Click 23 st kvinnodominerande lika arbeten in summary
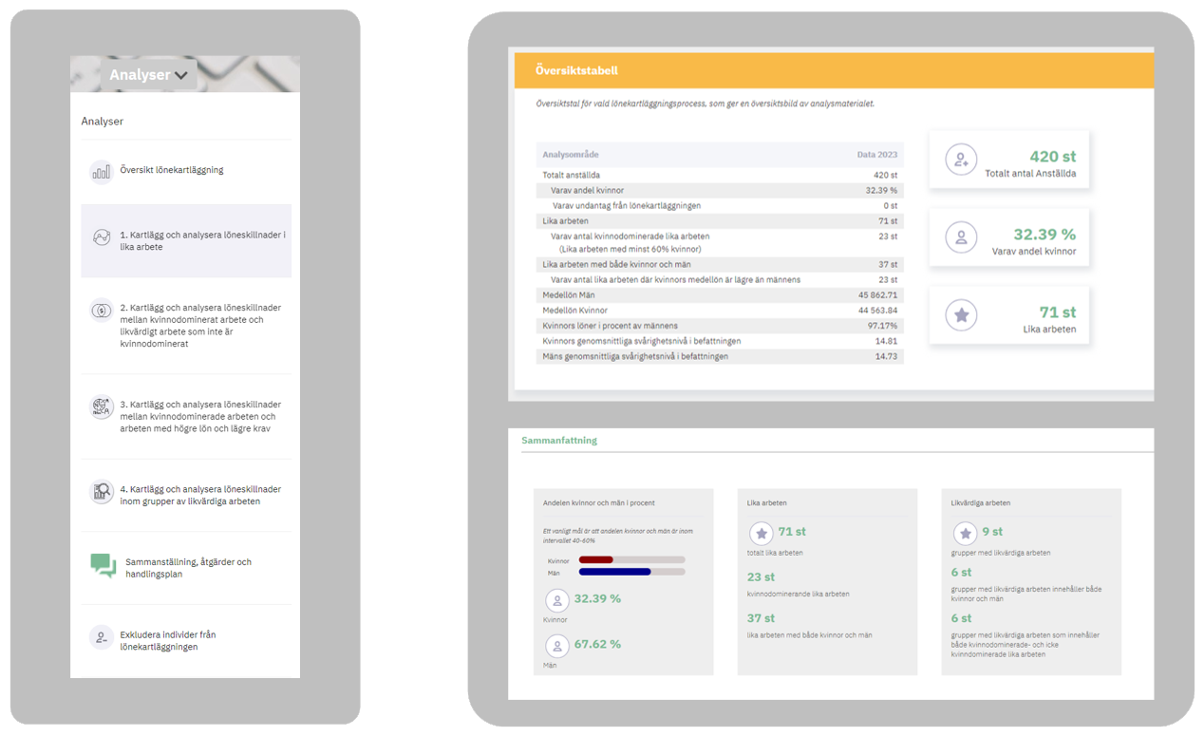The width and height of the screenshot is (1204, 737). pos(798,583)
